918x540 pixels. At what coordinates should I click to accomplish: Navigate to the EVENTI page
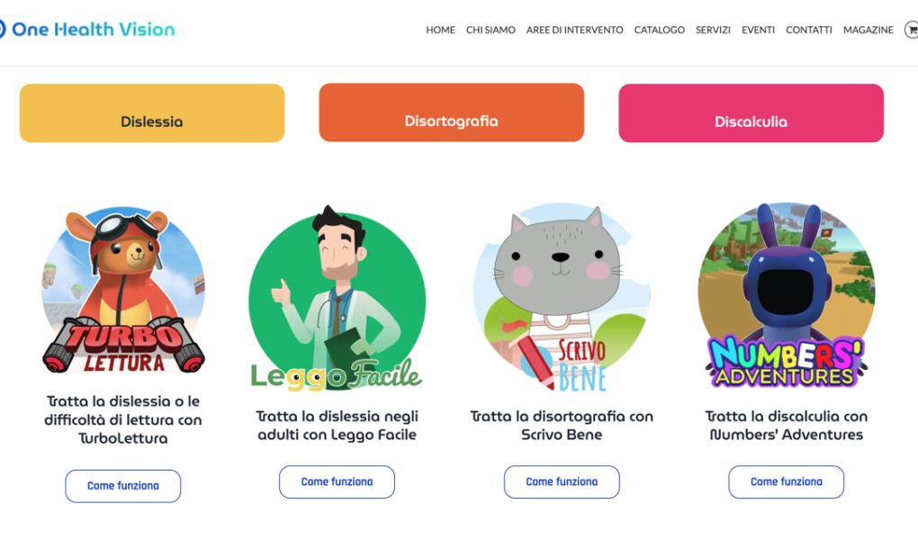coord(758,30)
